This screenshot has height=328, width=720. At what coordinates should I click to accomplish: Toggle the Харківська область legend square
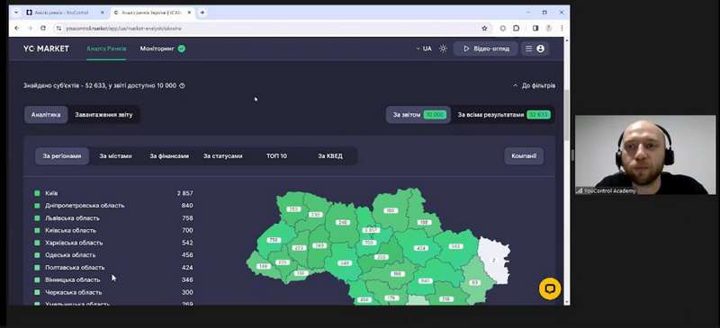tap(37, 243)
